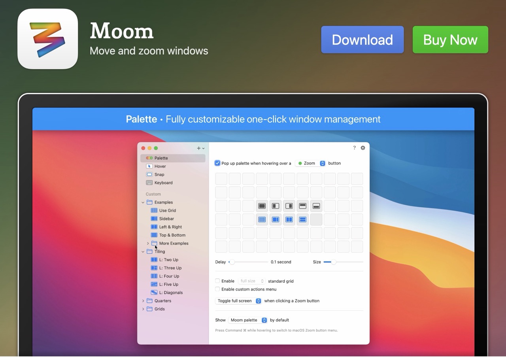This screenshot has height=357, width=506.
Task: Pick the top-half palette action icon
Action: [303, 206]
